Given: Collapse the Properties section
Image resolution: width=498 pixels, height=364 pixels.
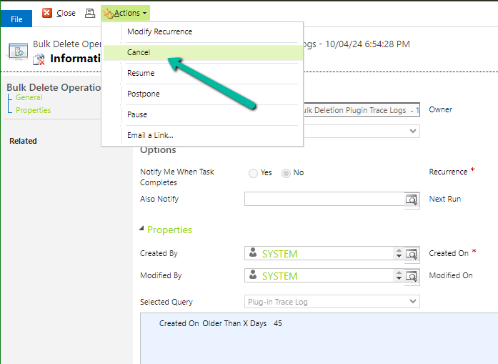Looking at the screenshot, I should pos(142,230).
